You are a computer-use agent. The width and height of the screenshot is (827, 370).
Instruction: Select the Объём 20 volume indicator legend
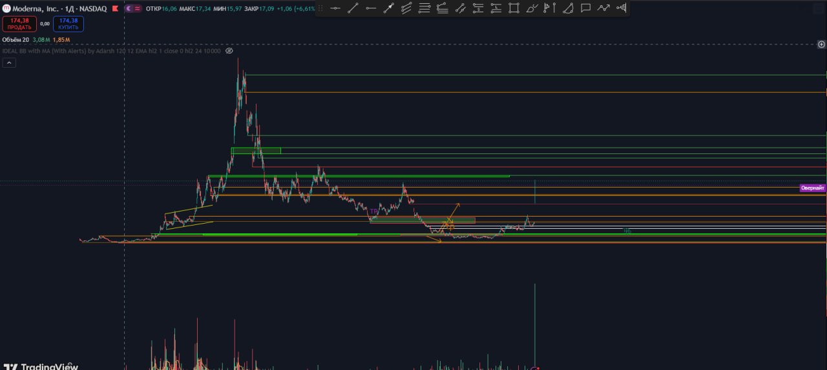coord(16,40)
